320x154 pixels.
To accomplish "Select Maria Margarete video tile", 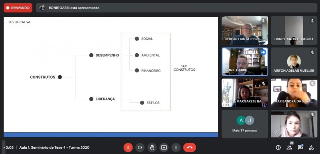I will (x=245, y=93).
